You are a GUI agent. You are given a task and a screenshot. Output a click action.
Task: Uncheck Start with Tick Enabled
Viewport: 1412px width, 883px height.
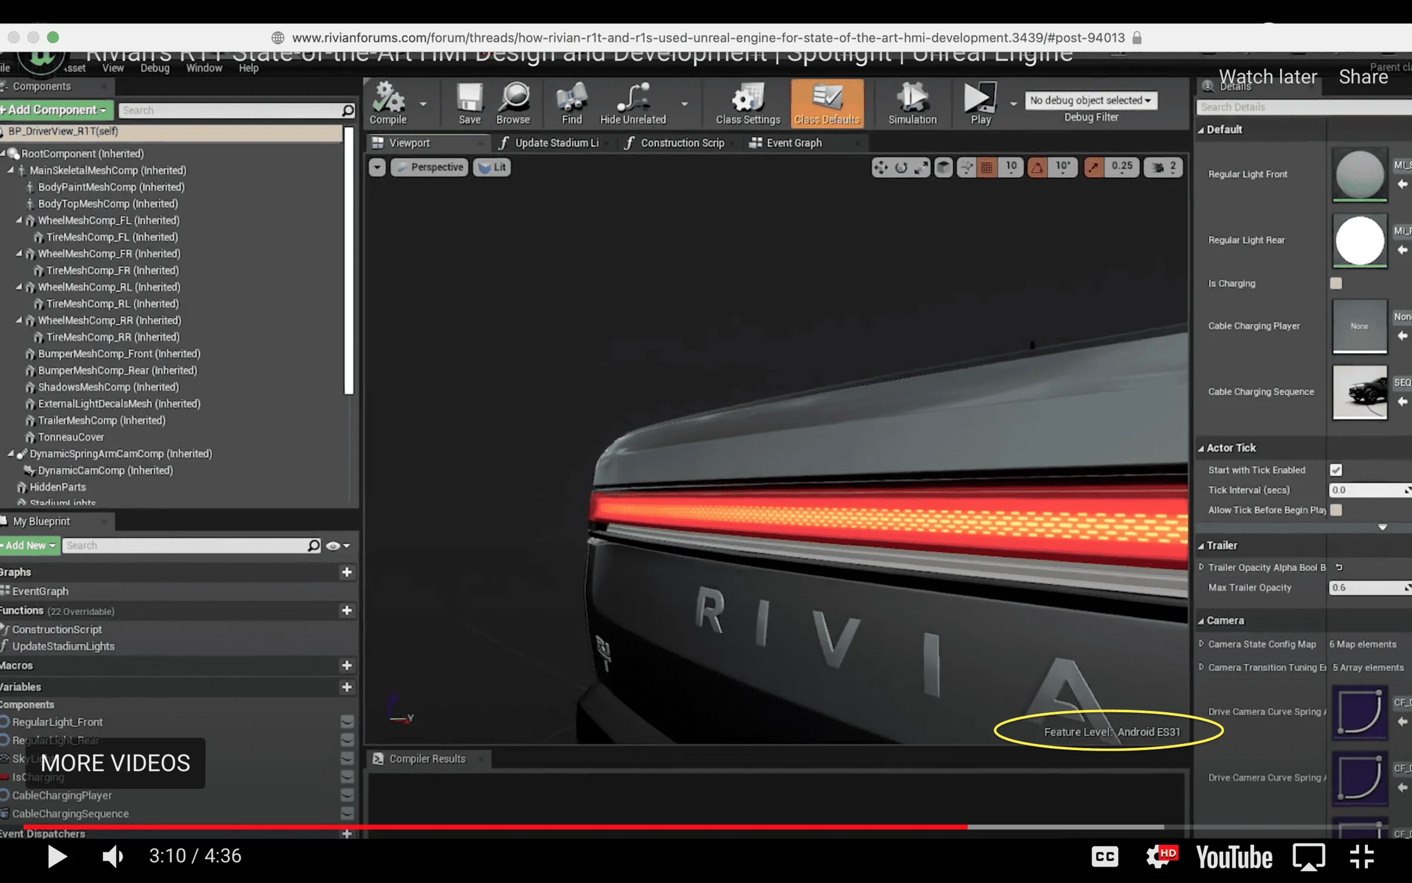(1336, 470)
